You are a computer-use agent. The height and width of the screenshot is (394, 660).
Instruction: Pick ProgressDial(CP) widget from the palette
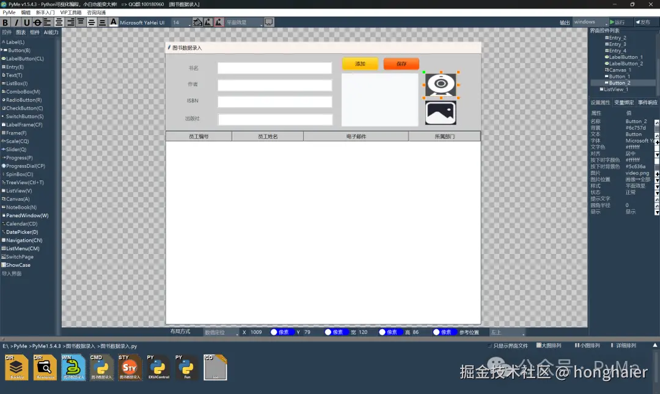point(25,166)
